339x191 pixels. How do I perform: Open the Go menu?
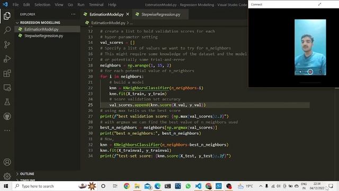click(70, 5)
